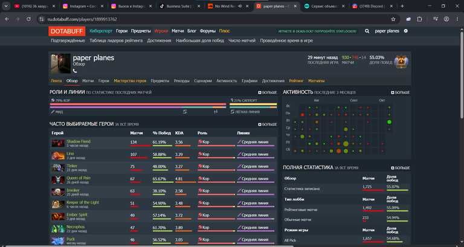Screen dimensions: 464x247
Task: Bookmark this page with the star icon
Action: point(393,19)
